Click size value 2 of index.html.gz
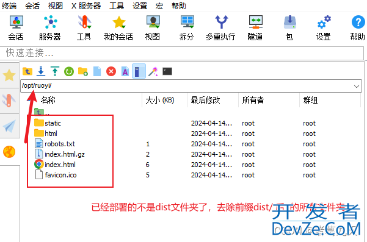Image resolution: width=367 pixels, height=242 pixels. [147, 154]
